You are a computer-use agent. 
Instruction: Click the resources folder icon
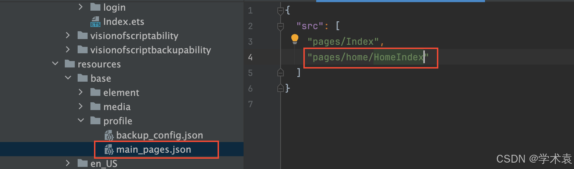(69, 64)
